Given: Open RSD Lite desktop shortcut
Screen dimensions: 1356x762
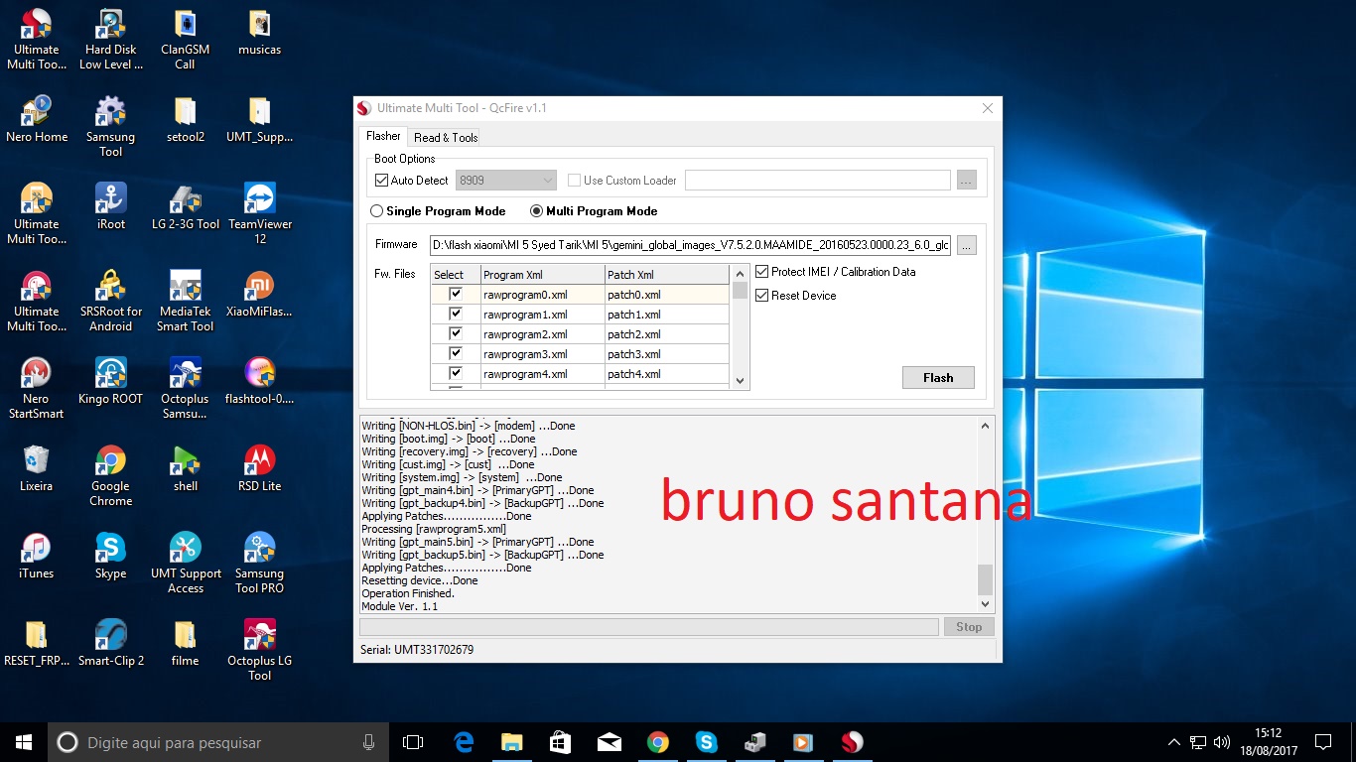Looking at the screenshot, I should coord(259,469).
